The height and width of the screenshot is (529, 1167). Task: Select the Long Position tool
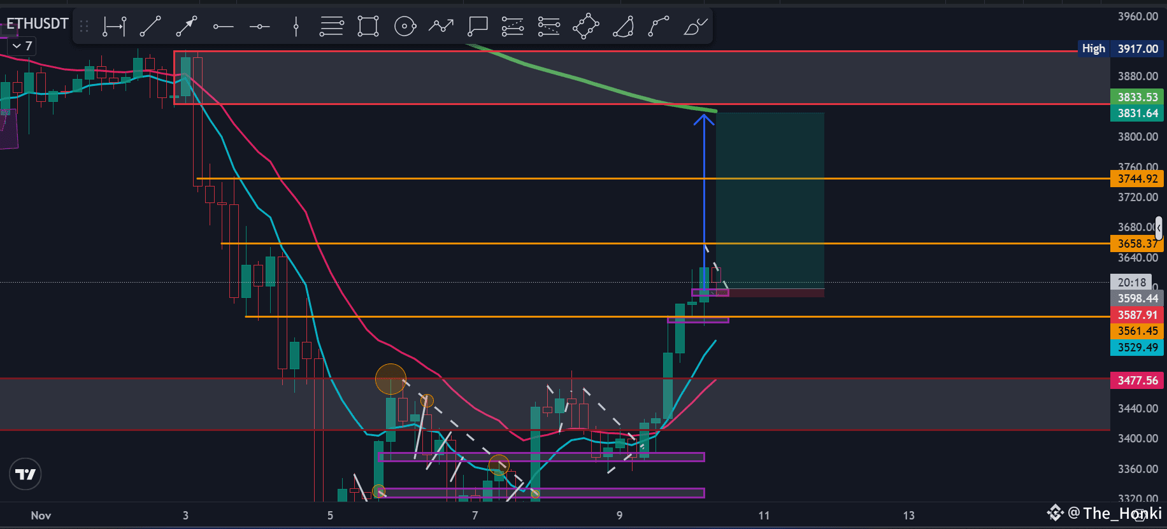pyautogui.click(x=513, y=27)
